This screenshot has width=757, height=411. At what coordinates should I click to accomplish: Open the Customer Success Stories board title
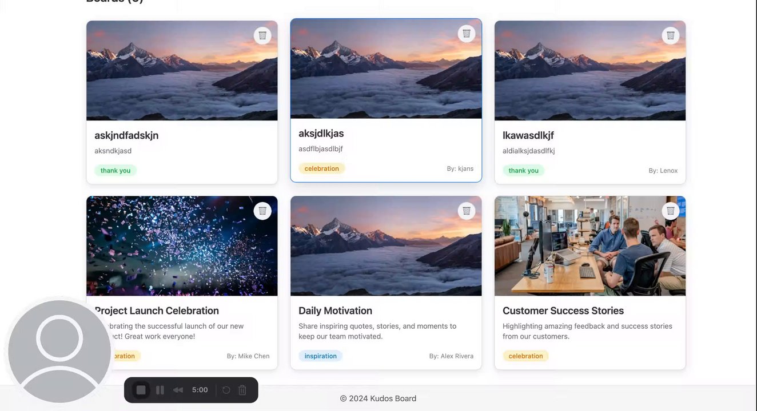(x=563, y=311)
